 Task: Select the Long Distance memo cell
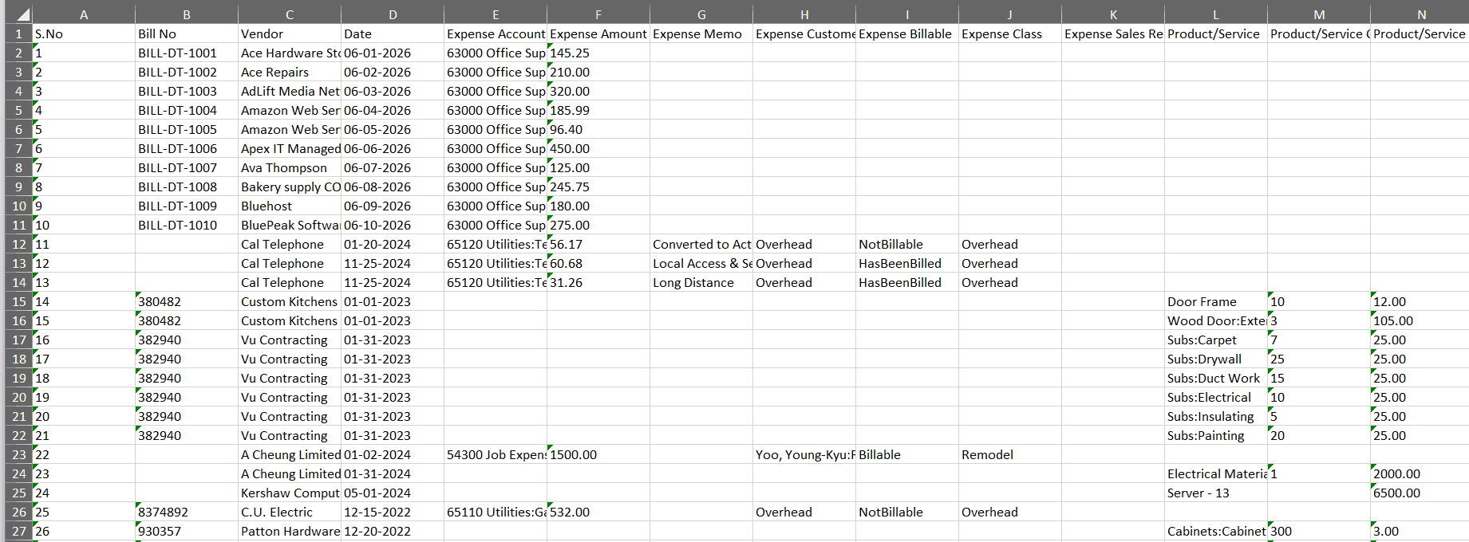coord(701,282)
